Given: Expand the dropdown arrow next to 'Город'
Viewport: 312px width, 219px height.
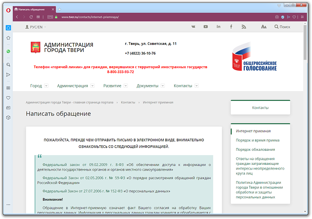Looking at the screenshot, I should tap(46, 86).
